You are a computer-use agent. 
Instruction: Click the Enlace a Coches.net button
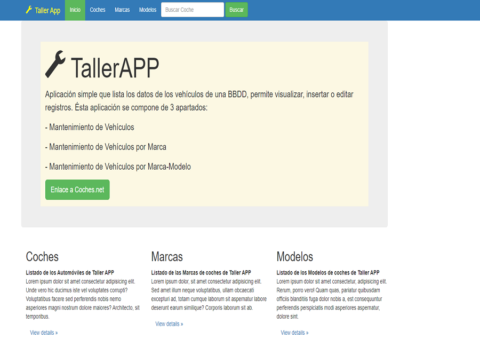[x=77, y=190]
